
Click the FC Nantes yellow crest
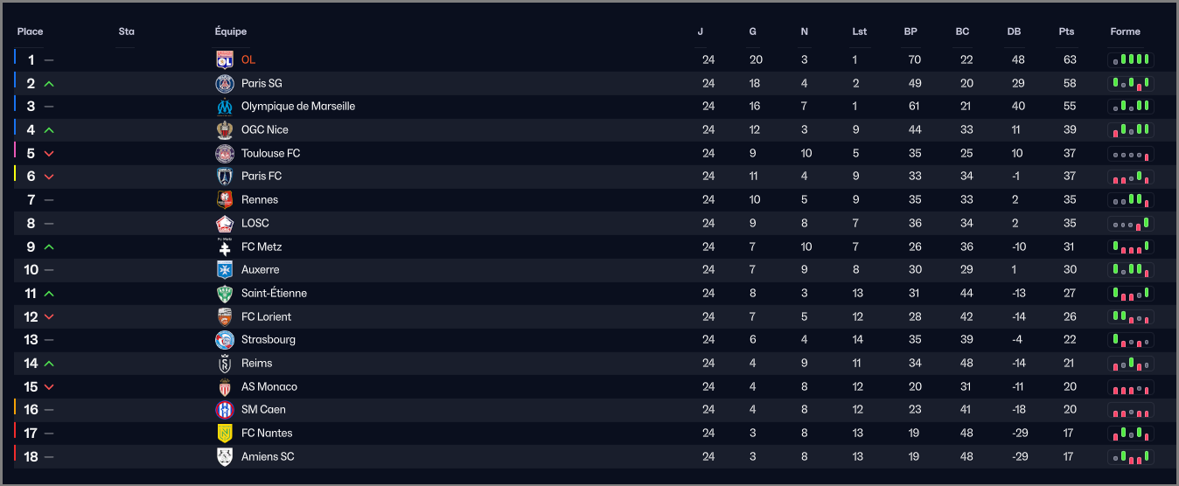[225, 433]
